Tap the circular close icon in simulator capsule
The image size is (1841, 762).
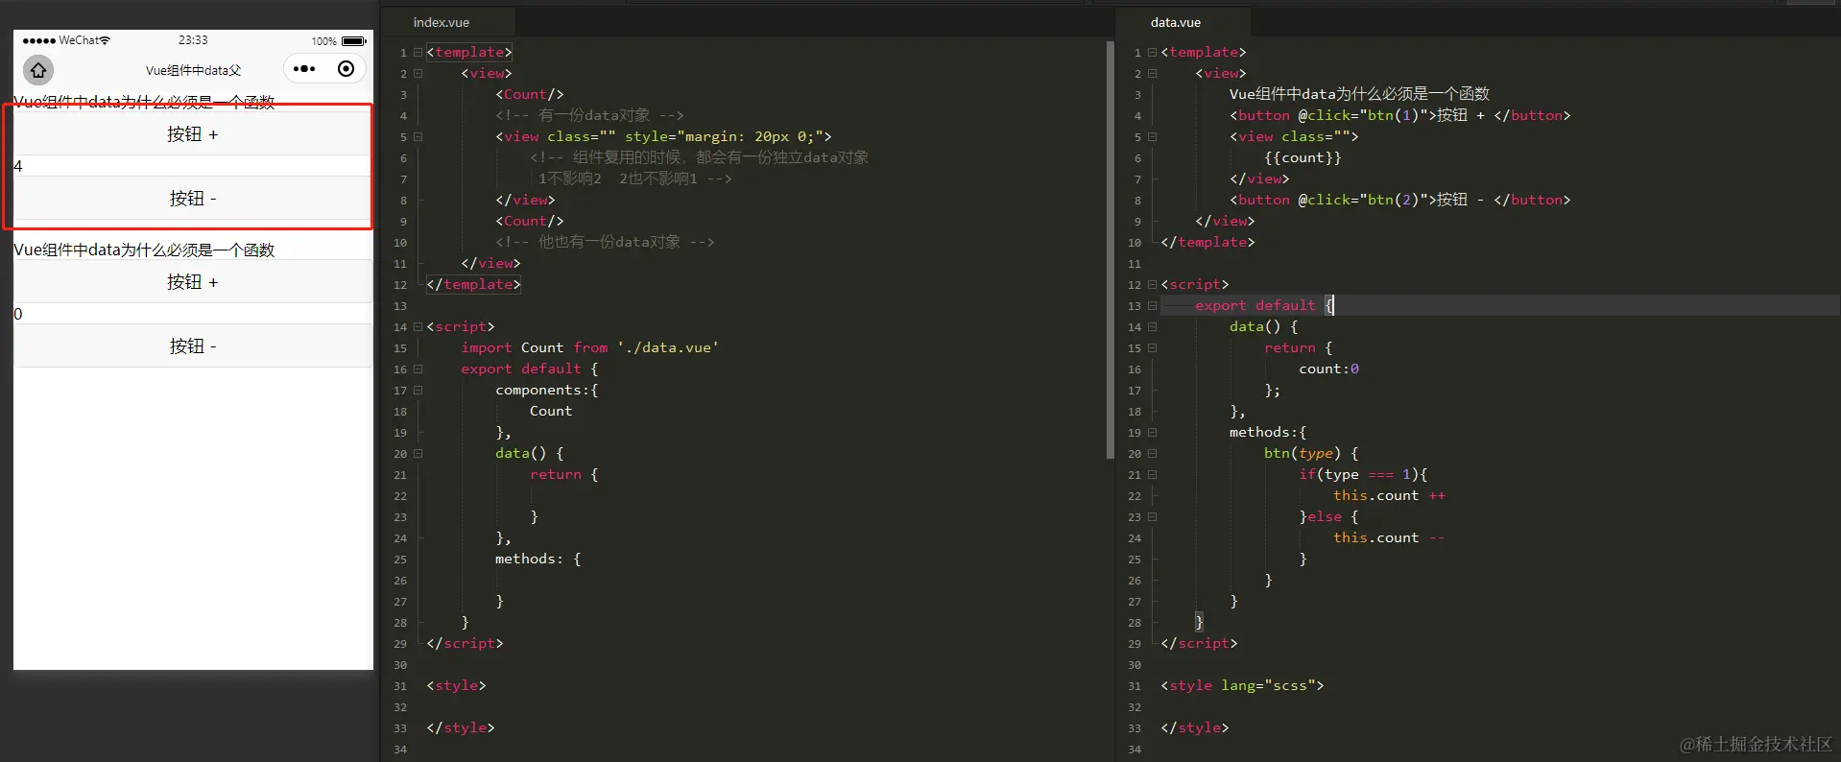(x=347, y=69)
